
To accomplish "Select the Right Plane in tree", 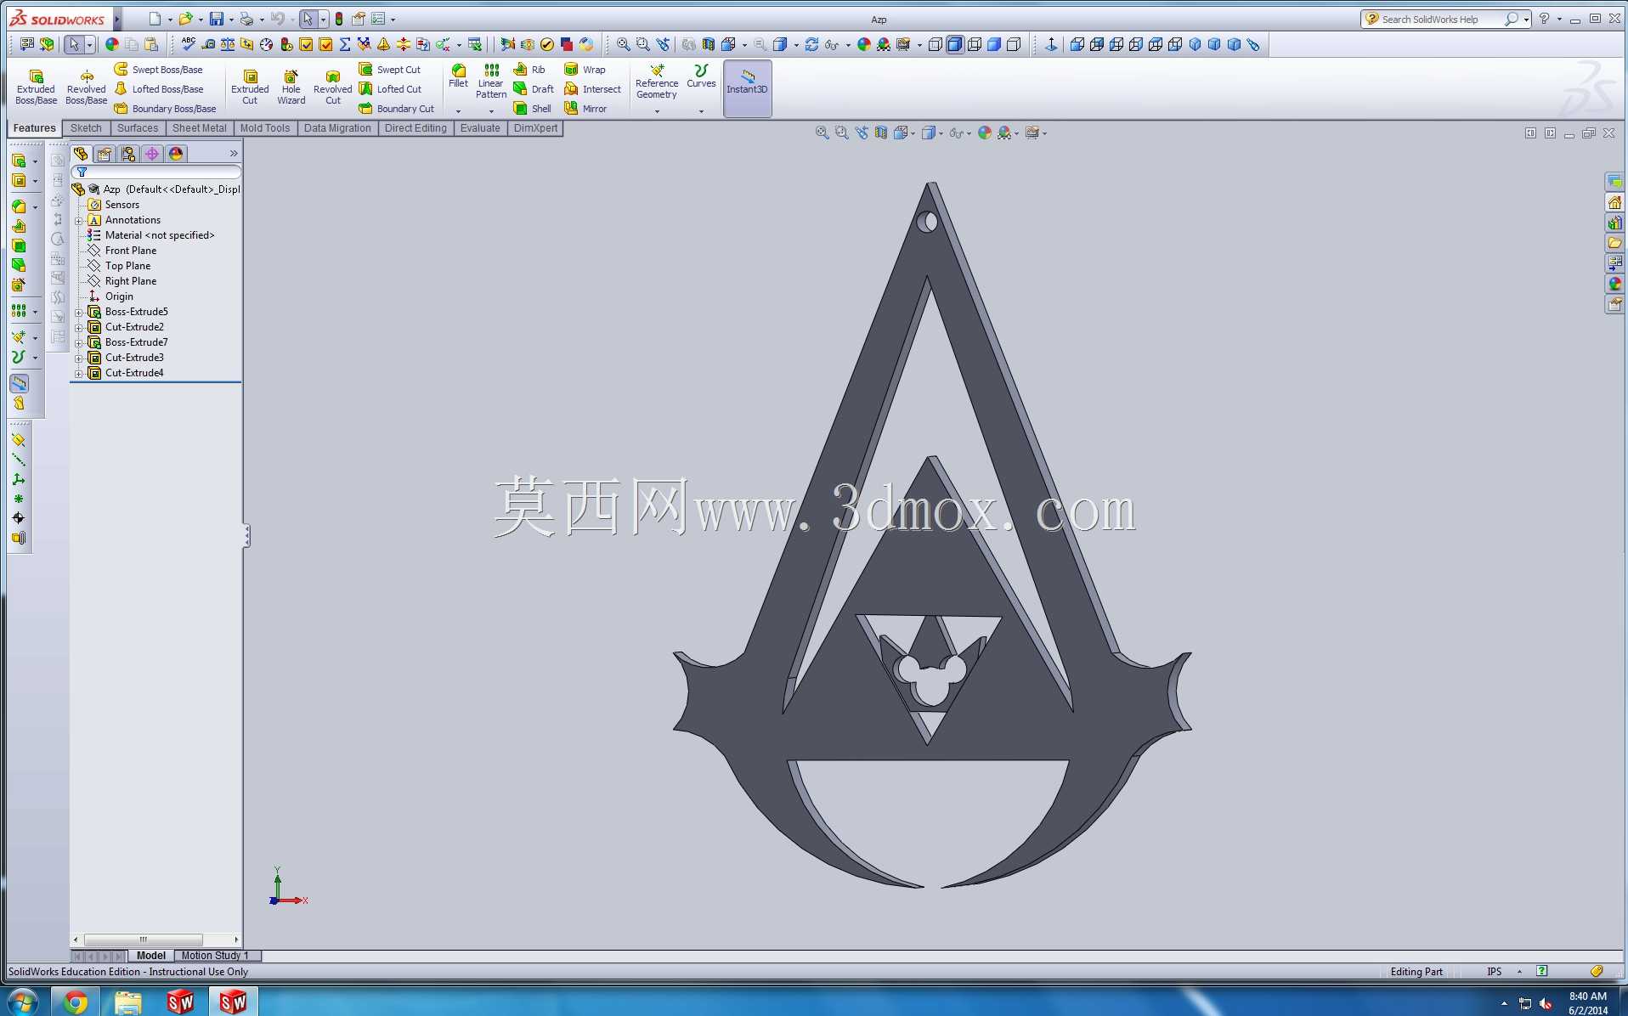I will point(122,281).
